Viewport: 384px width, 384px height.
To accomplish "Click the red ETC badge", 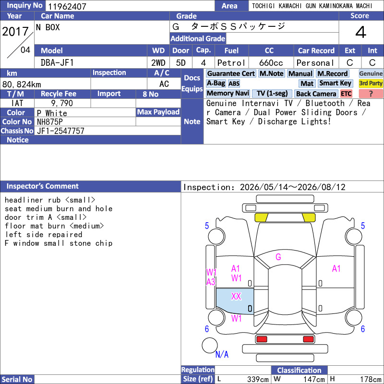I will tap(346, 94).
